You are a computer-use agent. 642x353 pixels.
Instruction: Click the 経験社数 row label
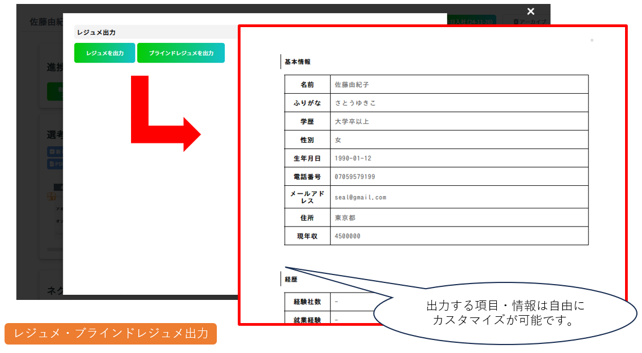point(307,302)
